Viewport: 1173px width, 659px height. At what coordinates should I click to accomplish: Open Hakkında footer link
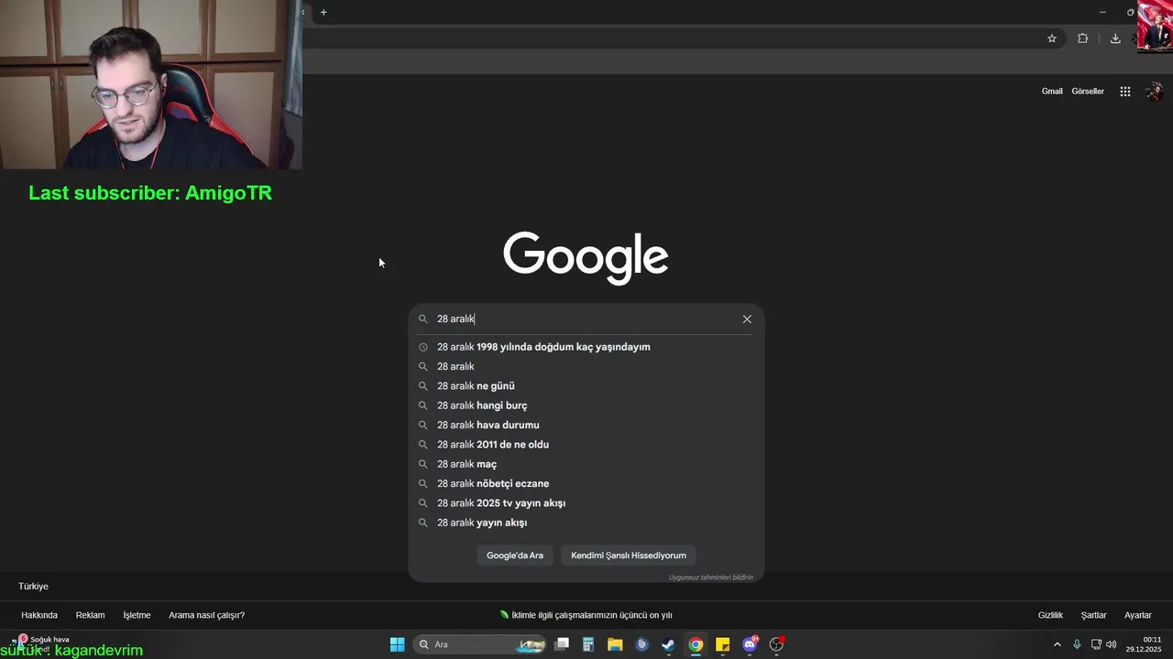point(39,615)
